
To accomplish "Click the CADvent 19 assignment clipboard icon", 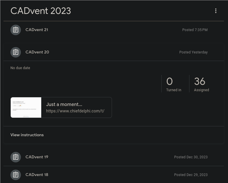I will [16, 157].
